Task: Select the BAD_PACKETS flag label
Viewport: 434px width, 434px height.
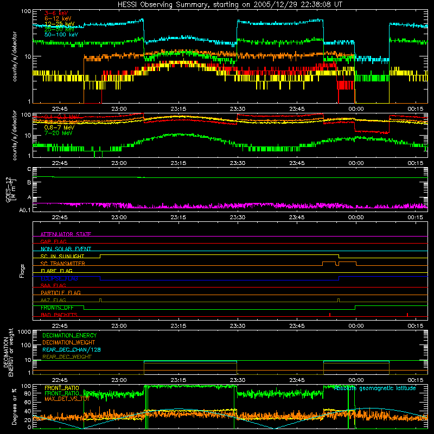Action: 59,315
